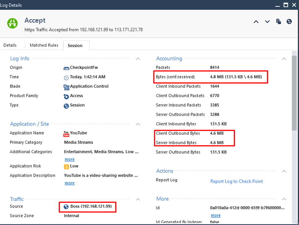Collapse the Log Info section
This screenshot has width=299, height=225.
pyautogui.click(x=138, y=59)
